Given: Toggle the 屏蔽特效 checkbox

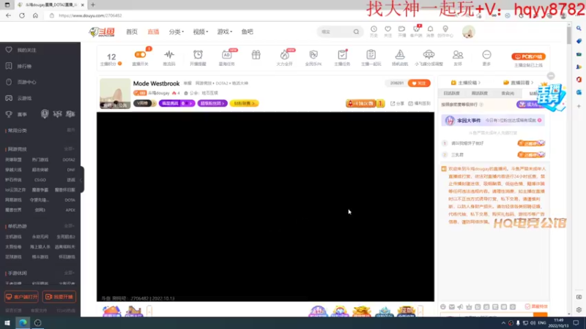Looking at the screenshot, I should [x=527, y=306].
